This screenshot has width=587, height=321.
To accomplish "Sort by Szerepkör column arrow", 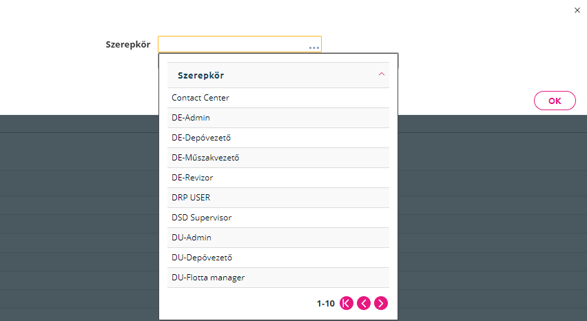I will [x=382, y=74].
